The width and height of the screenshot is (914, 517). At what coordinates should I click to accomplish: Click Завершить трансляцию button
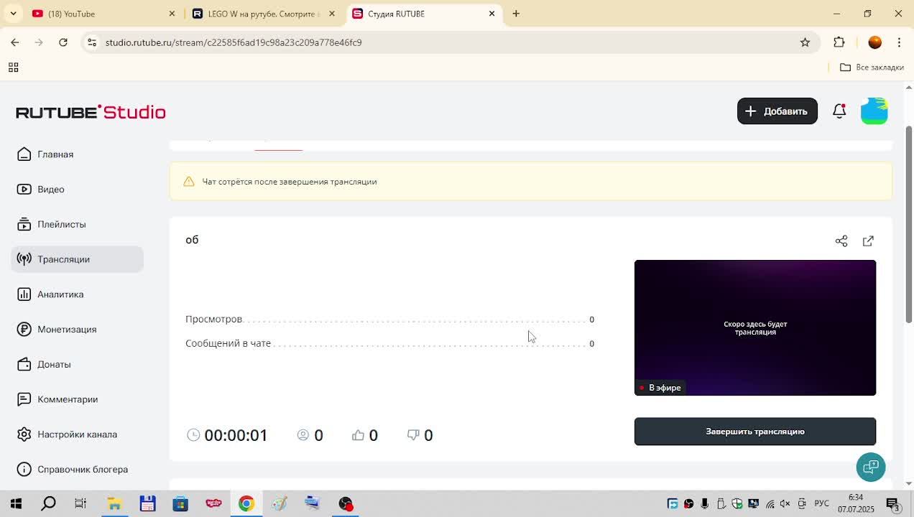click(x=755, y=432)
